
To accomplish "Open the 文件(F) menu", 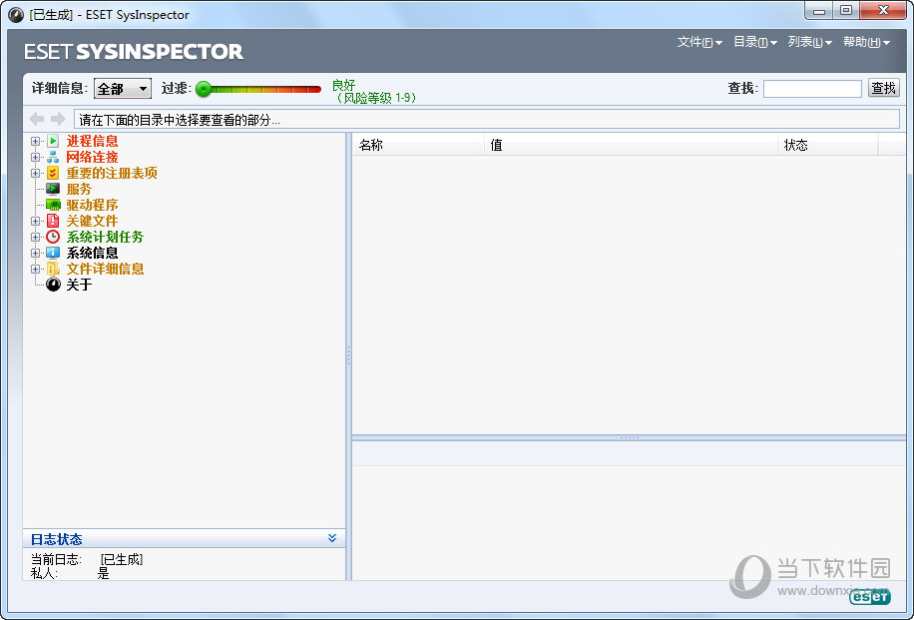I will tap(699, 42).
